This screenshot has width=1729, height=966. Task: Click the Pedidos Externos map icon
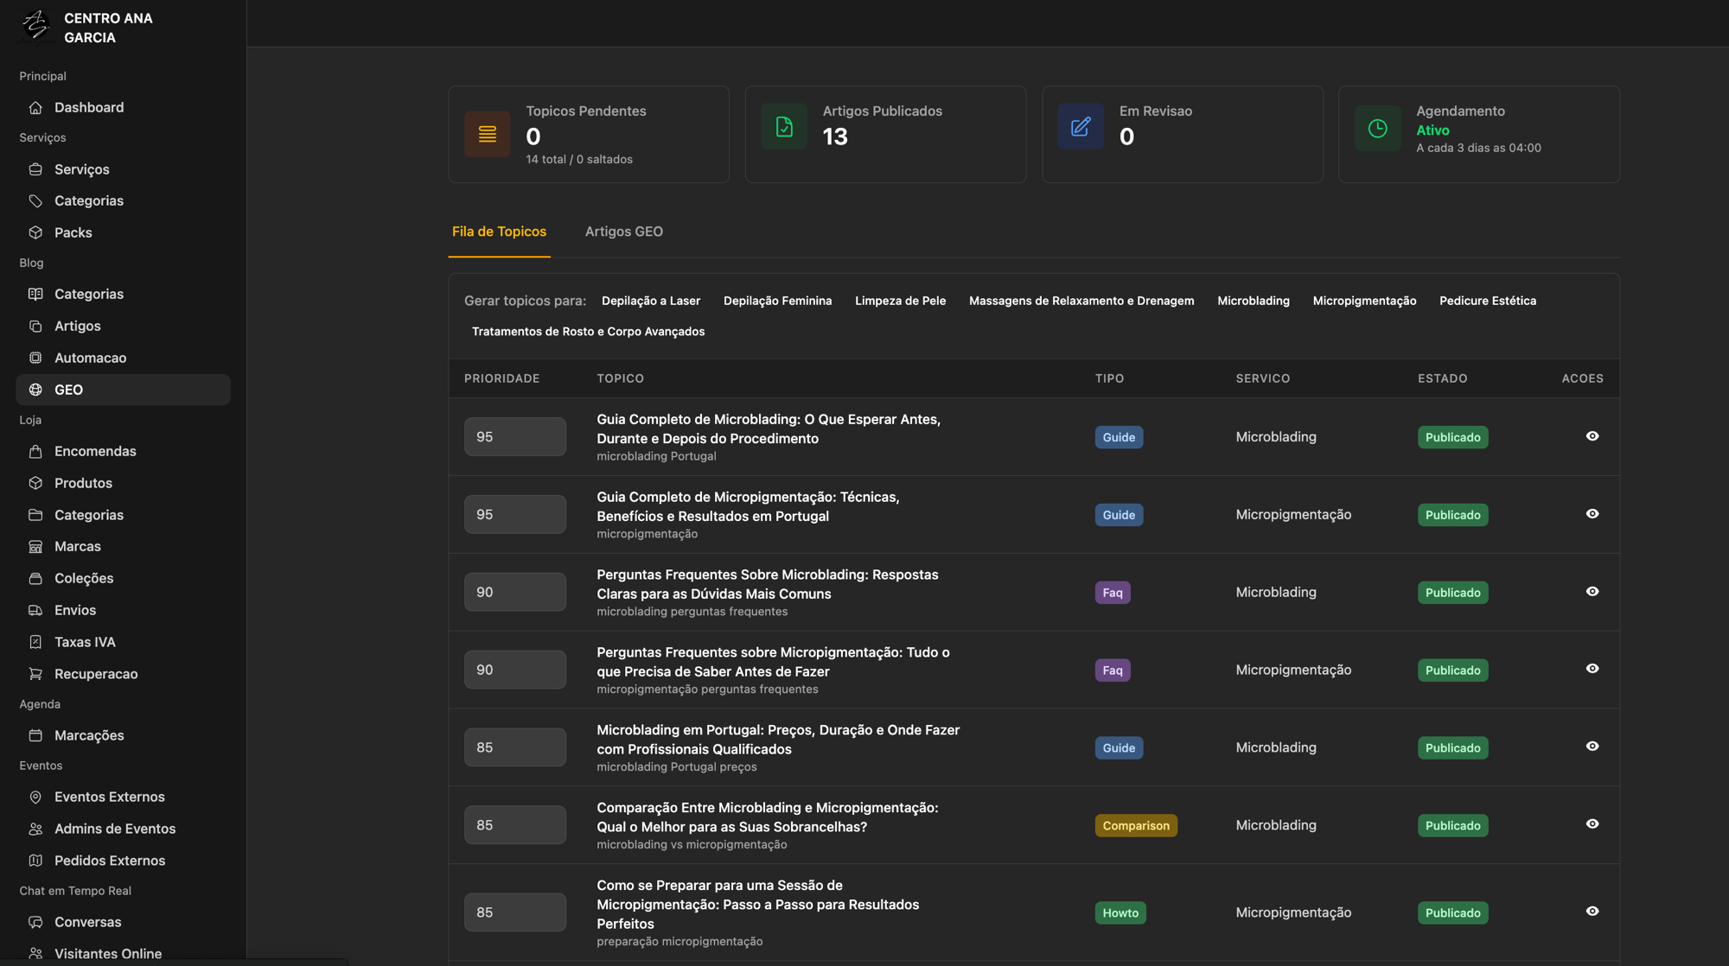click(35, 861)
